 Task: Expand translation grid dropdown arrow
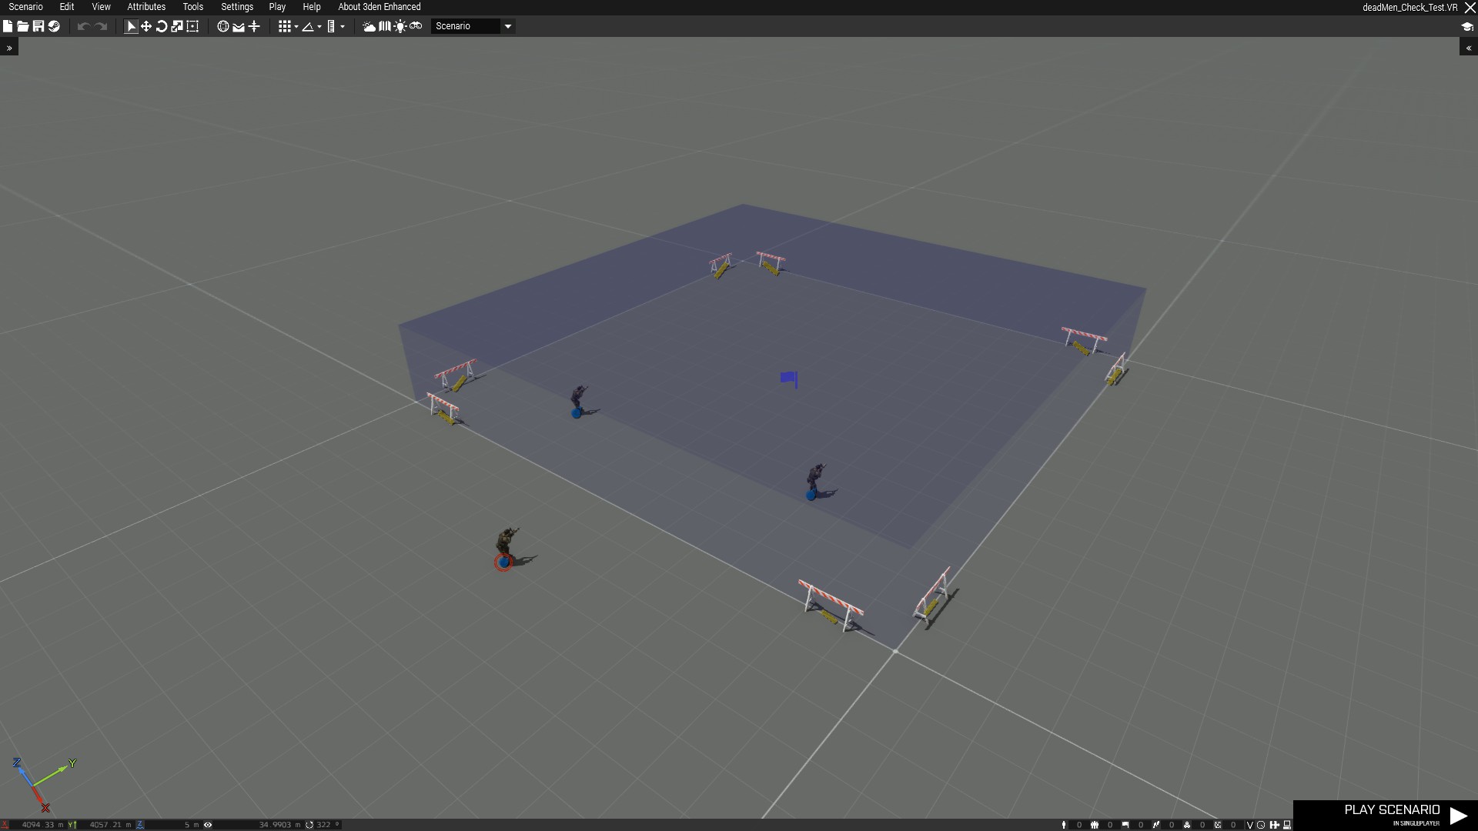[296, 27]
